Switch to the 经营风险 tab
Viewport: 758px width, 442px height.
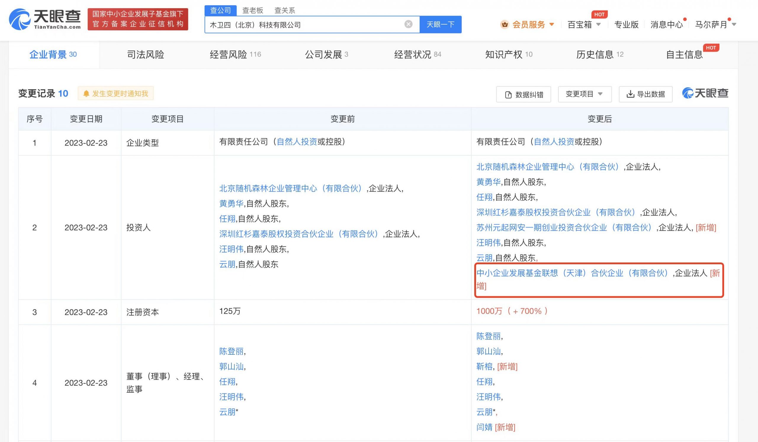pyautogui.click(x=235, y=55)
